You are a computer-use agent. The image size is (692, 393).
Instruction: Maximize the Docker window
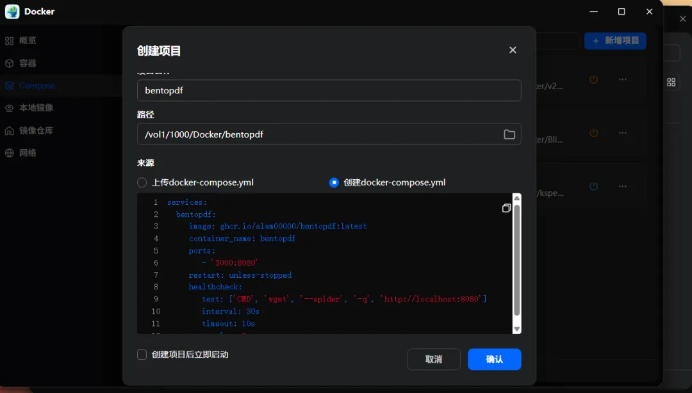coord(622,12)
